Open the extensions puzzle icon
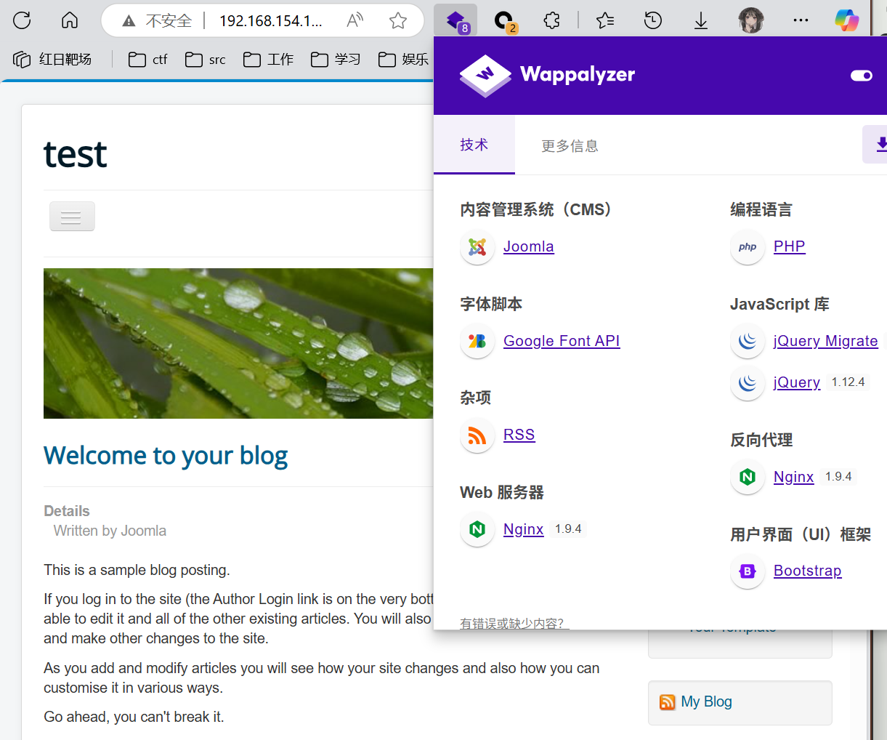 pos(552,20)
